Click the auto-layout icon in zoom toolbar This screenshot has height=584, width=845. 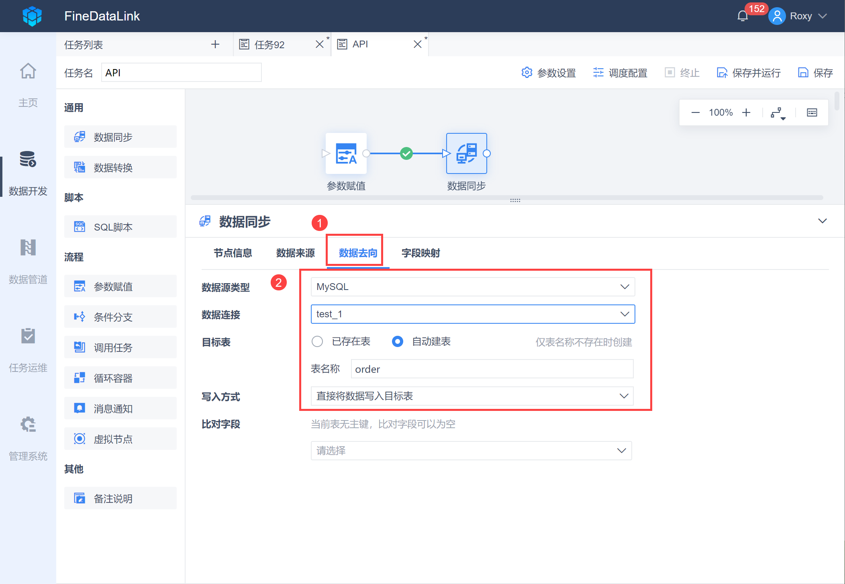(x=777, y=113)
